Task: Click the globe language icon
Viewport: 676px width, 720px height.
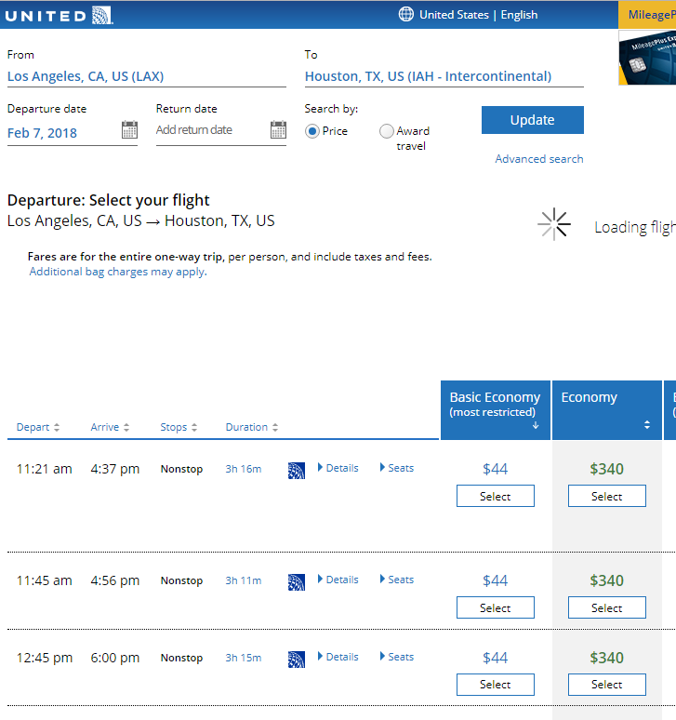Action: coord(405,14)
